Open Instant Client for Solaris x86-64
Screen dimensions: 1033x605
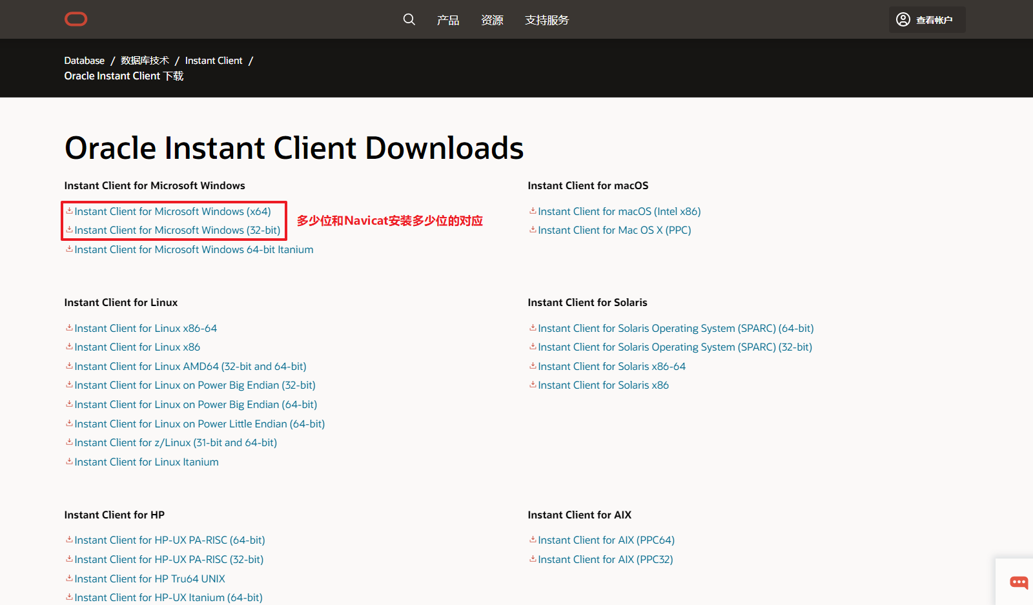pos(612,367)
